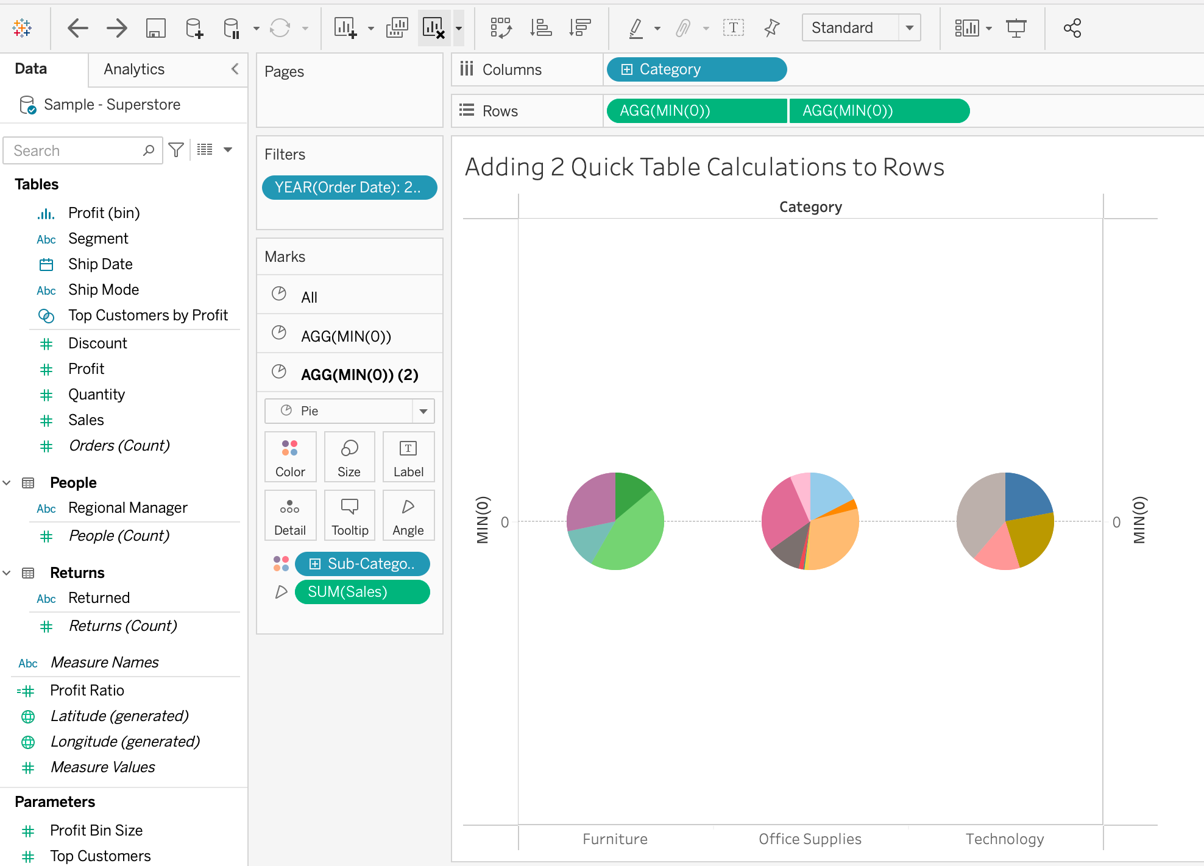The height and width of the screenshot is (866, 1204).
Task: Click the Highlight toolbar icon
Action: coord(637,27)
